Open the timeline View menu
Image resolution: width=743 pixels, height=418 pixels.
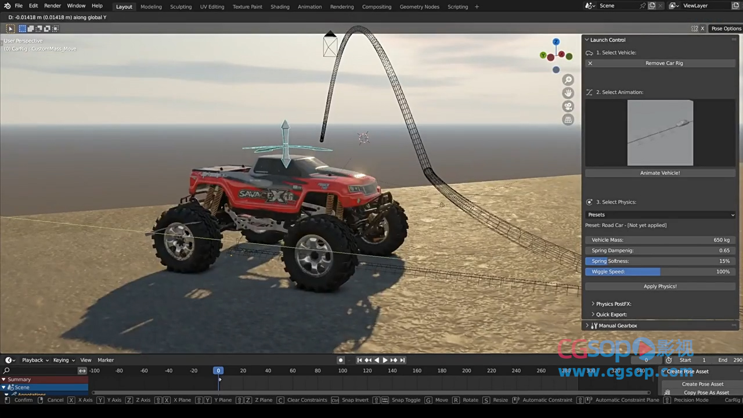click(x=86, y=360)
